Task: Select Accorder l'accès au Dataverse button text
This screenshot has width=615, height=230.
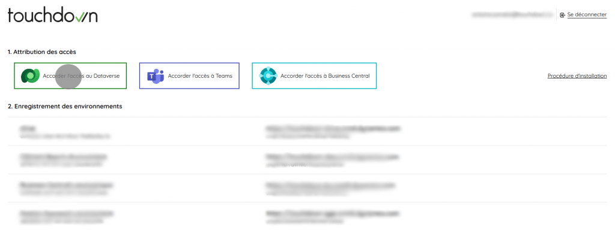Action: point(81,76)
